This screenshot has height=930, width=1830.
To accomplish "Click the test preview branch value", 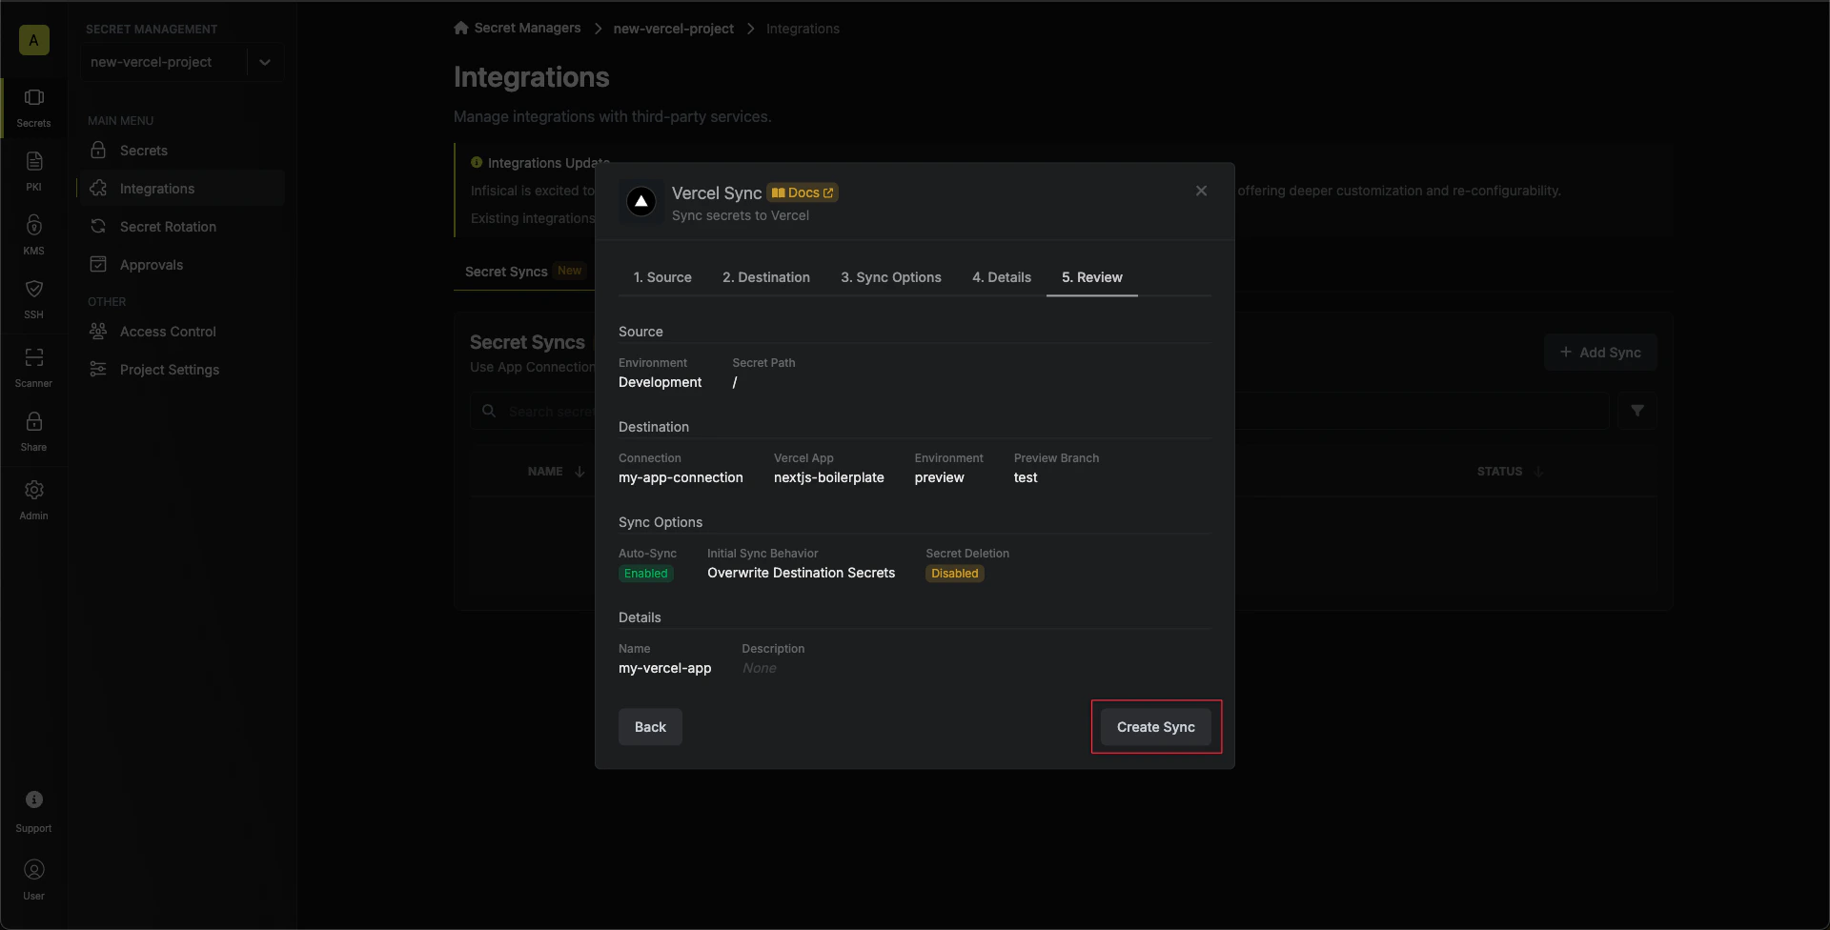I will 1026,477.
